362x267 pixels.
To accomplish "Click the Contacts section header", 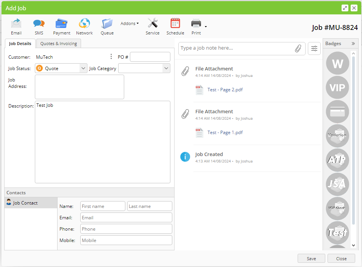I will [x=89, y=193].
